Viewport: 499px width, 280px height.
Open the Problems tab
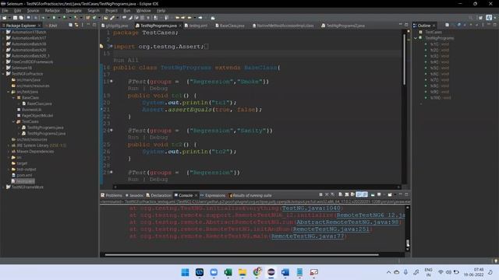[111, 195]
